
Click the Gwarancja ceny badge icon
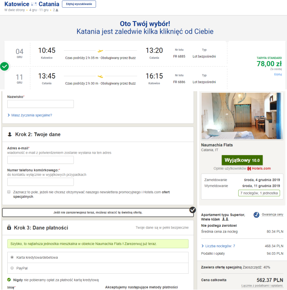[x=256, y=214]
